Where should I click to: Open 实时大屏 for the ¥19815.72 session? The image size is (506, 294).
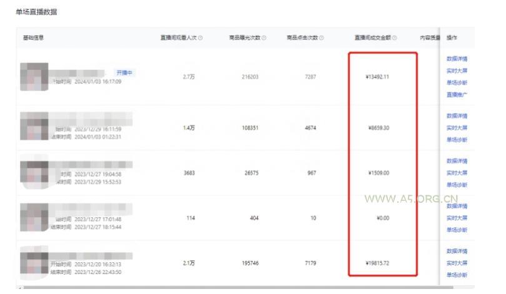pos(457,263)
